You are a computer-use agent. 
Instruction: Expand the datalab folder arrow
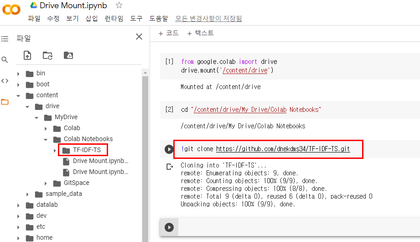(18, 205)
